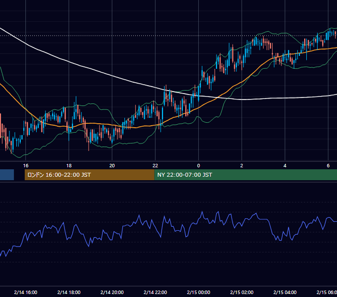This screenshot has height=297, width=337.
Task: Click the 0 hour label on the upper axis
Action: [x=198, y=166]
